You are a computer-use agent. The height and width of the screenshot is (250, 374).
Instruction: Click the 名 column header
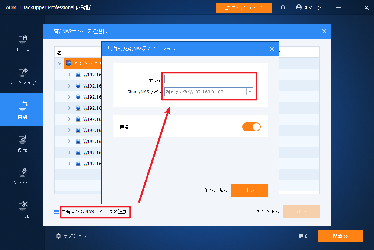(x=59, y=53)
